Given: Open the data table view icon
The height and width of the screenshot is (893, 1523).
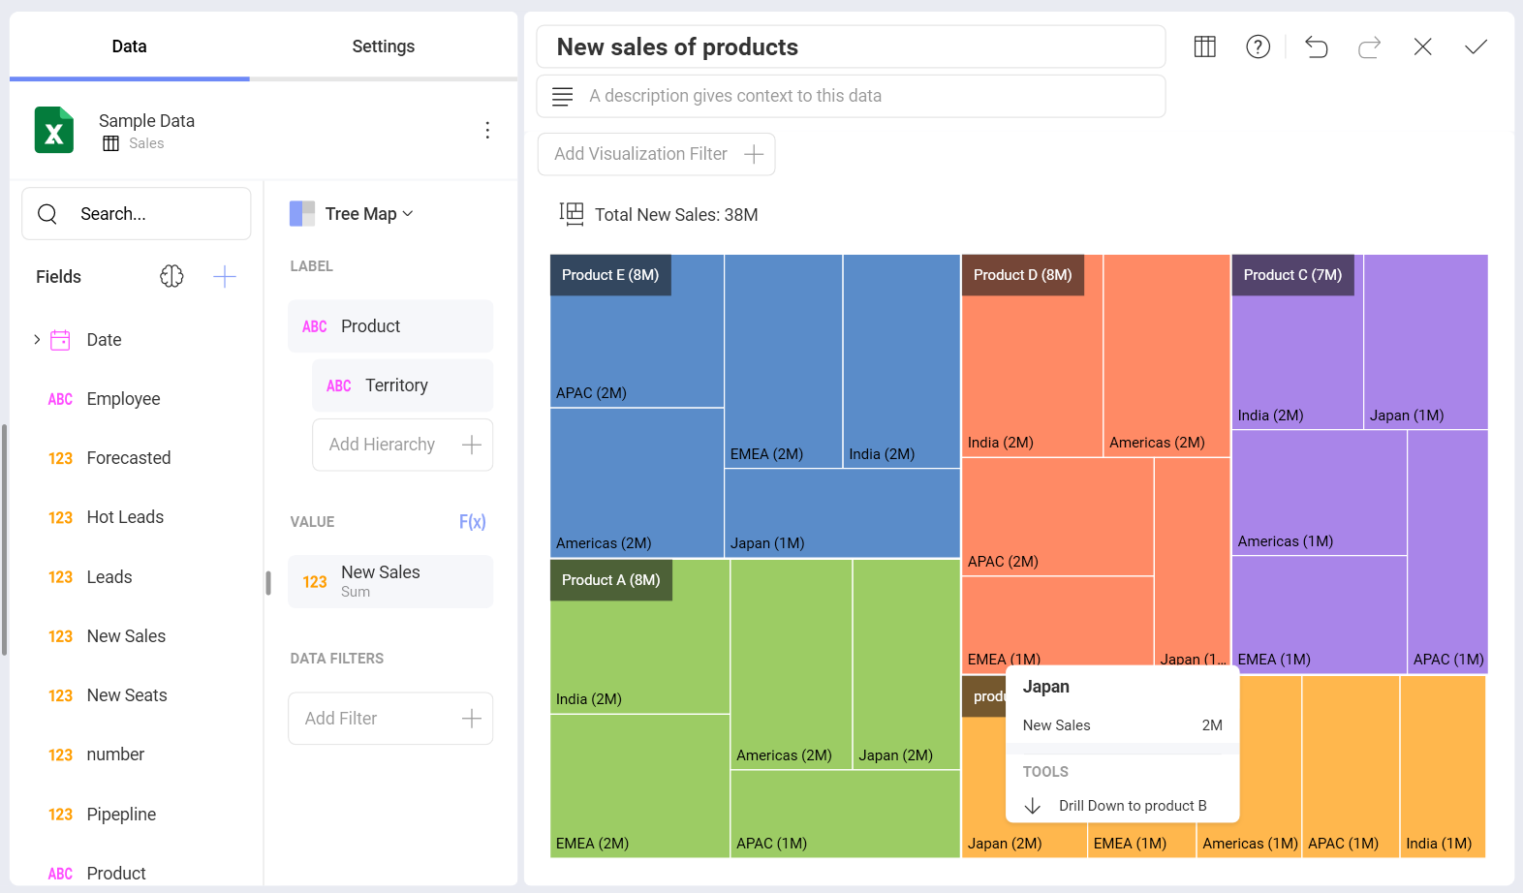Looking at the screenshot, I should 1204,46.
